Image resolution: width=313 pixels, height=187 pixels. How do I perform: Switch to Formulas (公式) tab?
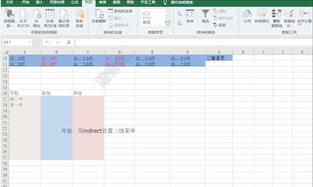pos(75,2)
